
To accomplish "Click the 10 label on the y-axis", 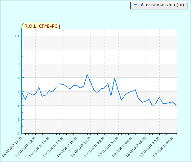I will (17, 64).
